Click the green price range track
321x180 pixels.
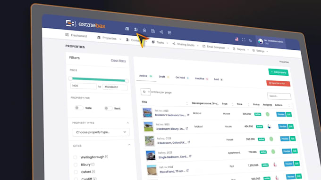tap(99, 79)
